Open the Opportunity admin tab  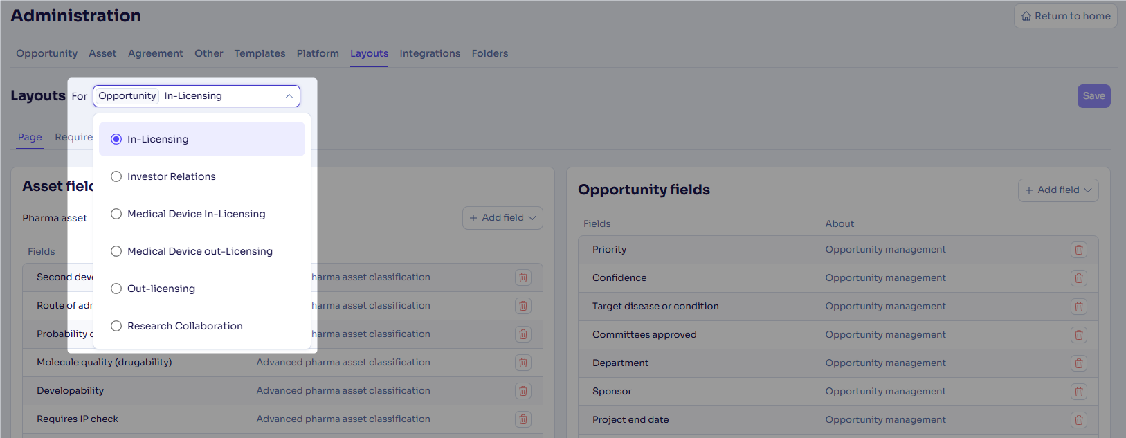point(47,53)
